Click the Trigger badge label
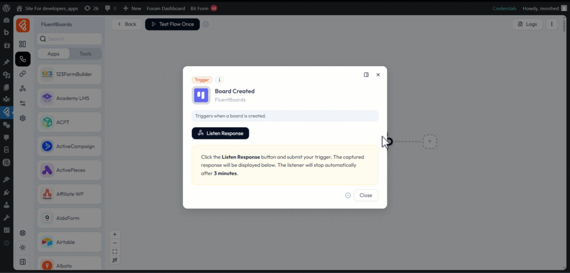Screen dimensions: 570x273 202,80
